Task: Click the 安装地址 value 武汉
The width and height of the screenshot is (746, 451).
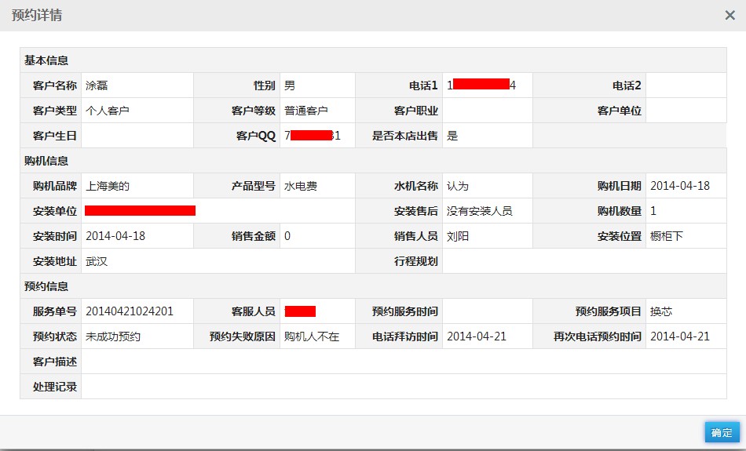Action: pyautogui.click(x=97, y=261)
